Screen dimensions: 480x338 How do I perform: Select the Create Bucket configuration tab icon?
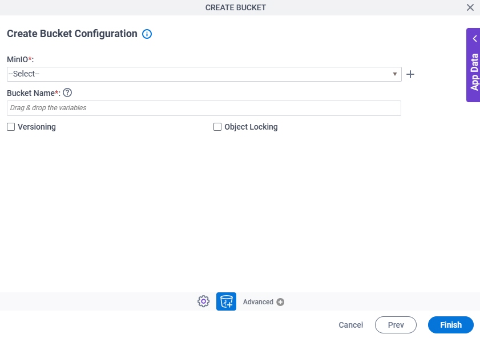pyautogui.click(x=226, y=301)
